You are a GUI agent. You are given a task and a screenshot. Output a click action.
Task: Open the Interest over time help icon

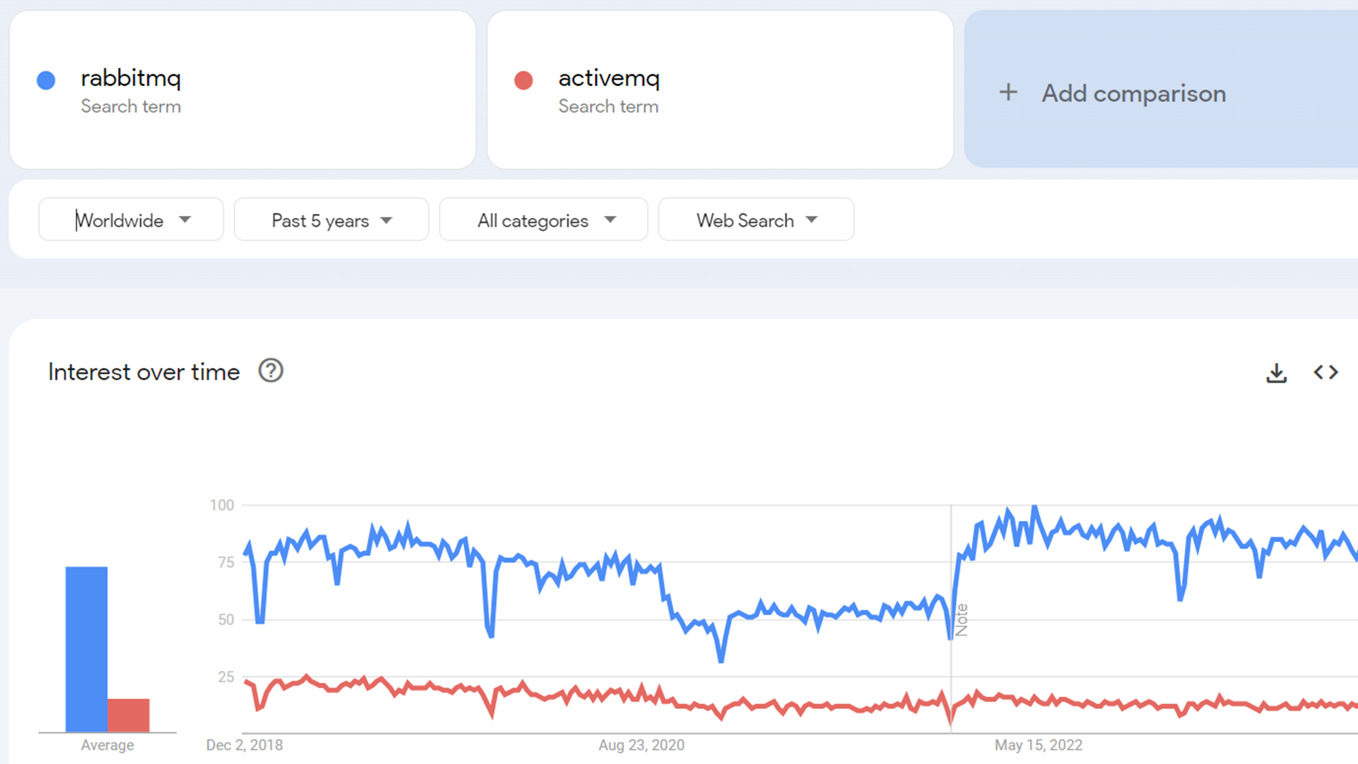point(270,371)
